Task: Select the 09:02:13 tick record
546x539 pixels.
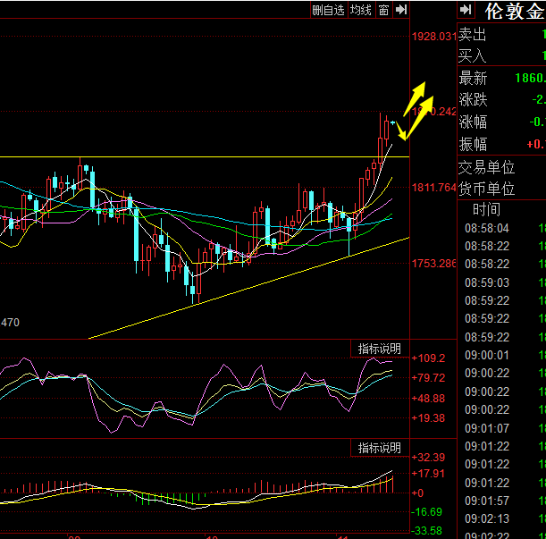Action: point(487,519)
